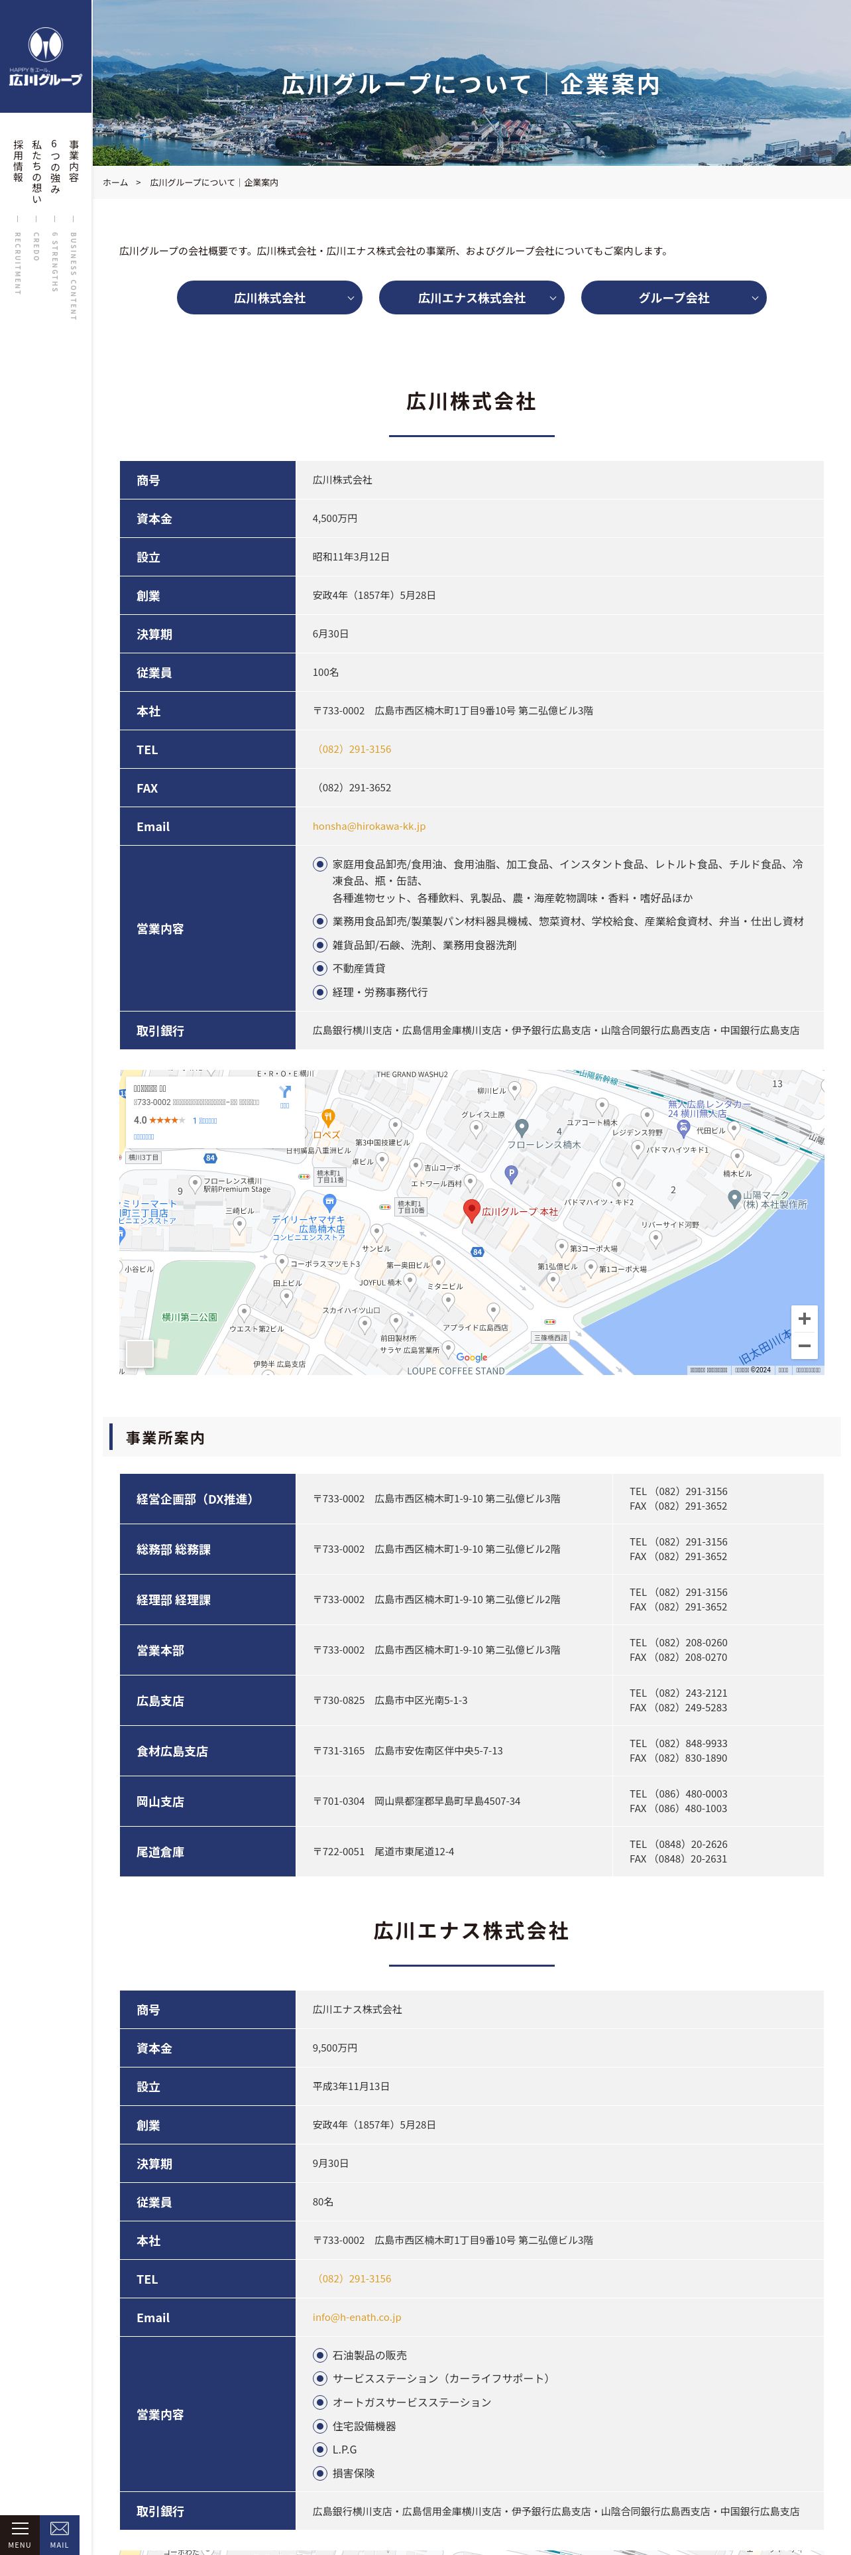Click the フローレンス楠木 map marker
851x2555 pixels.
(522, 1128)
